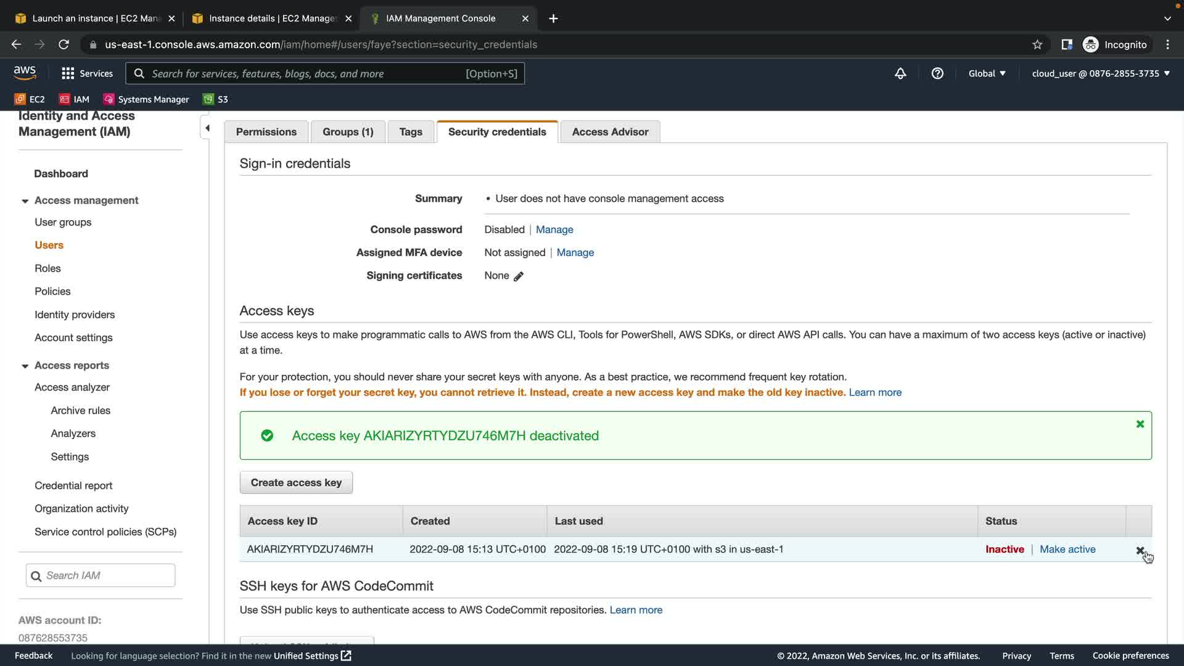
Task: Open the cloud_user account dropdown
Action: [x=1101, y=73]
